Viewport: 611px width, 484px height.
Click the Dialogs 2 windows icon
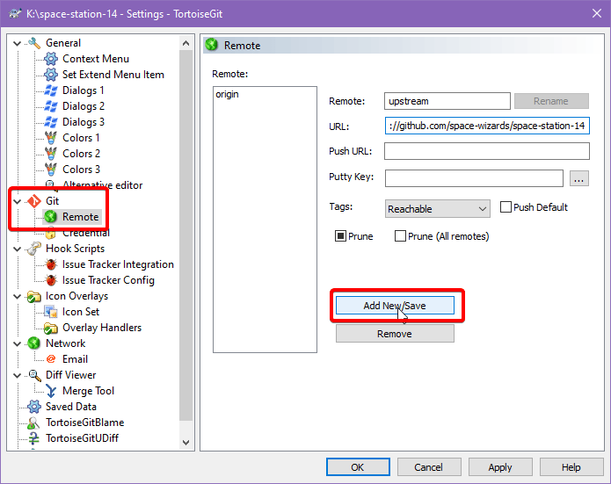tap(51, 106)
